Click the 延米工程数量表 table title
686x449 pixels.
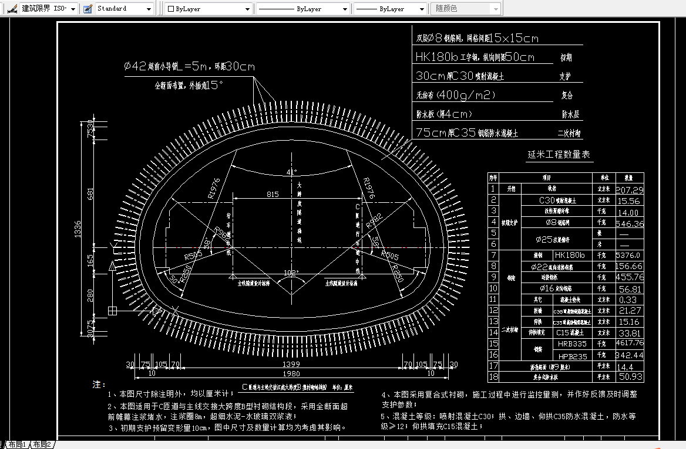tap(559, 154)
